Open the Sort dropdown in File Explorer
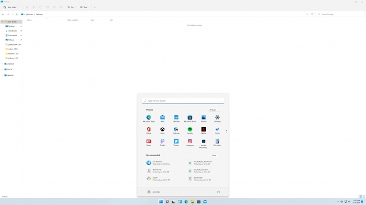Screen dimensions: 366x205 click(72, 7)
